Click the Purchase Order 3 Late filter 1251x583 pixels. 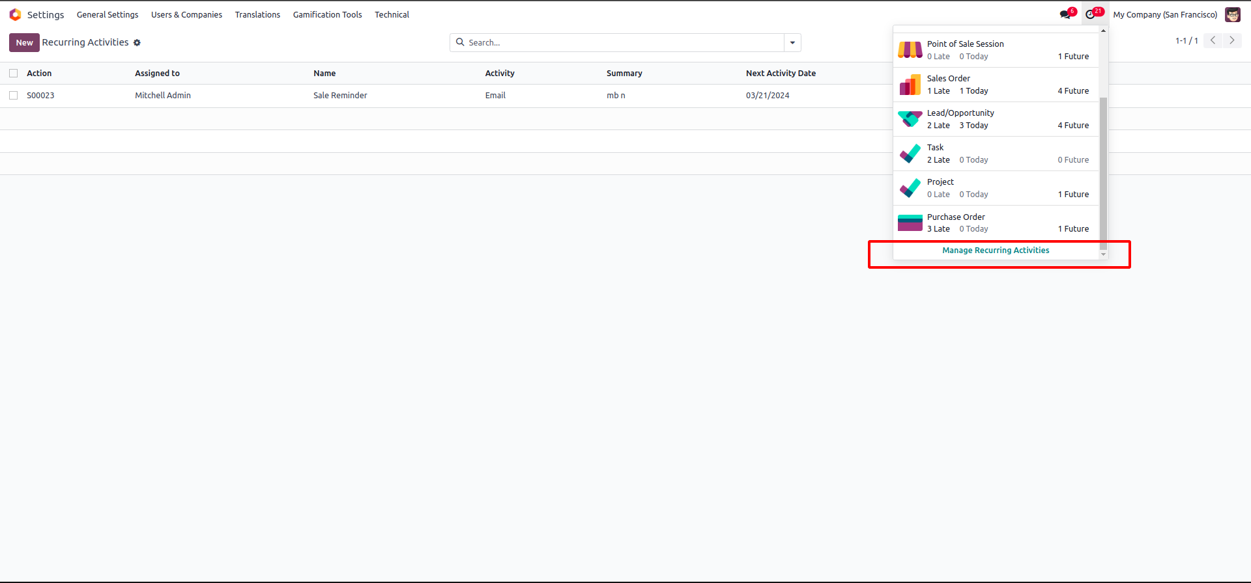pos(938,229)
